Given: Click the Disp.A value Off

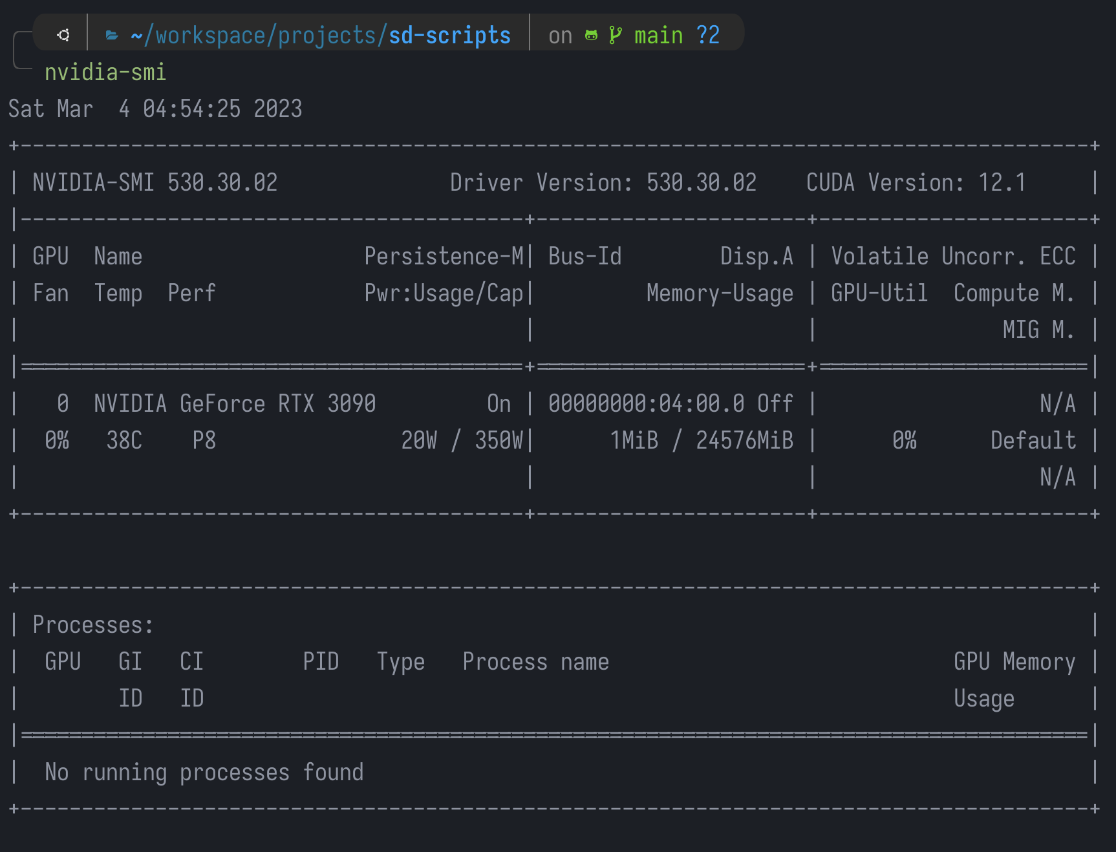Looking at the screenshot, I should pos(775,403).
